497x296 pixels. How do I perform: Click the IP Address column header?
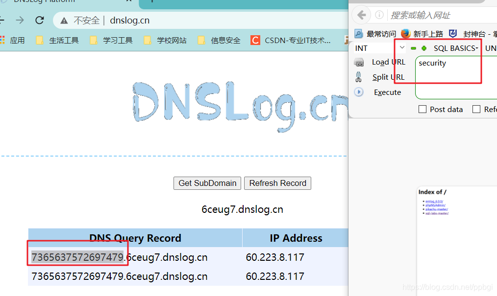pyautogui.click(x=296, y=238)
